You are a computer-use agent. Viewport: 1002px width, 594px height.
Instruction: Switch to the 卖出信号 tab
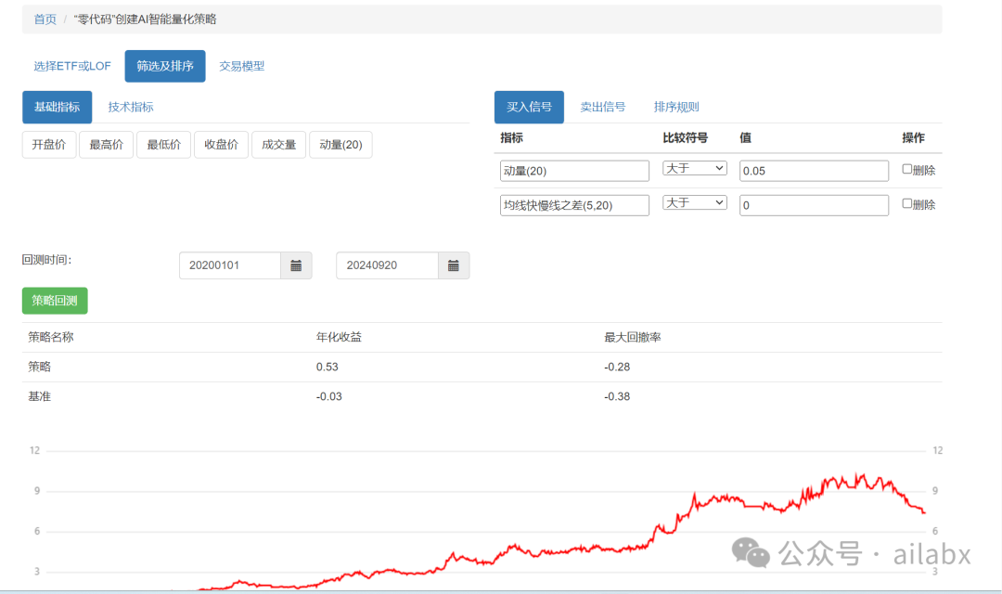[603, 107]
